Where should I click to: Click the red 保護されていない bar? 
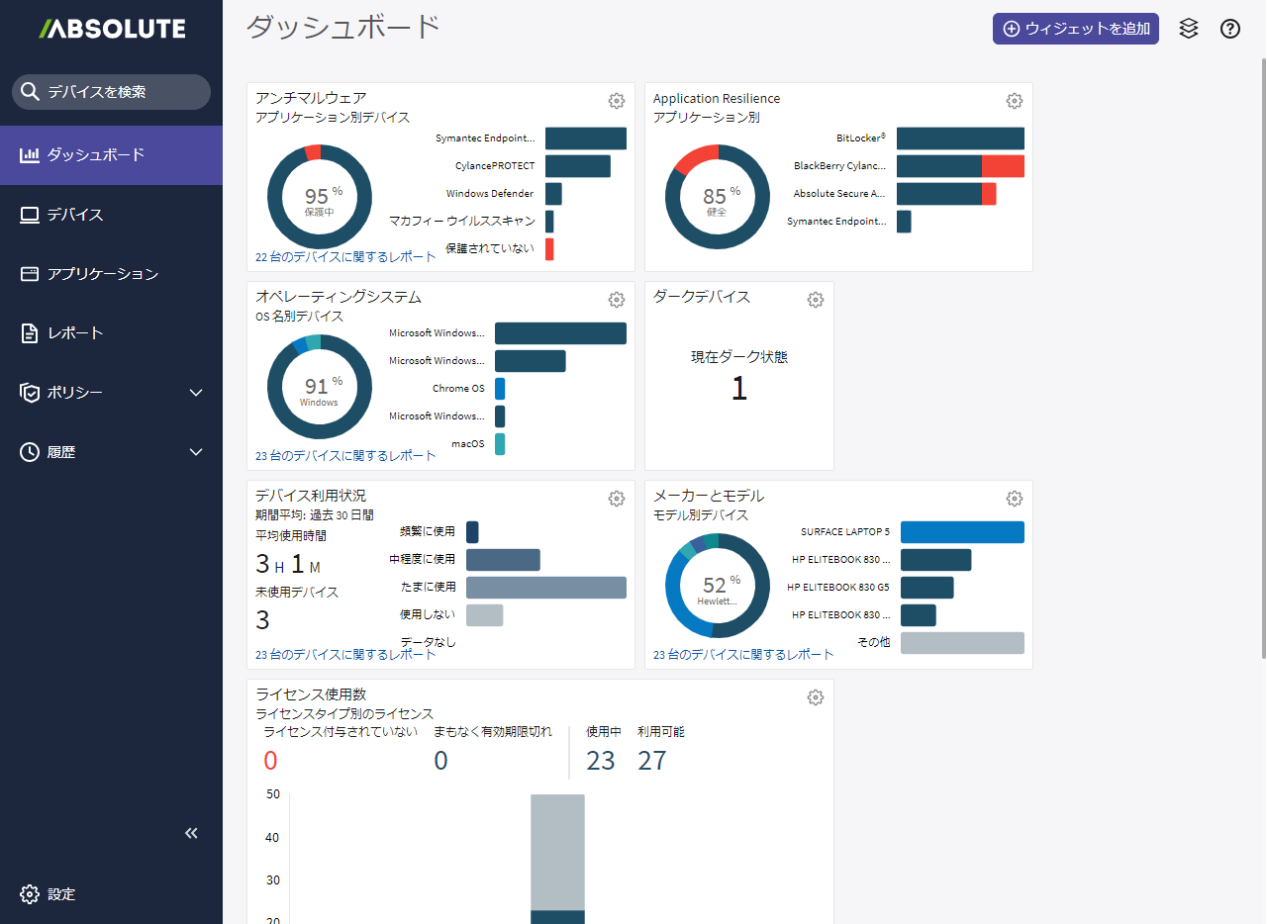(x=549, y=249)
